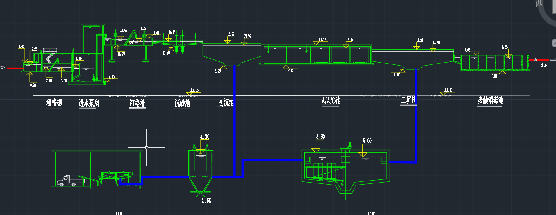Click the 8.12 elevation value
This screenshot has width=556, height=215.
coord(291,71)
